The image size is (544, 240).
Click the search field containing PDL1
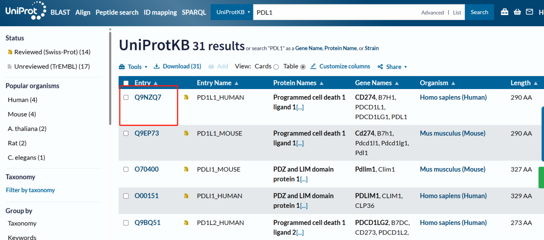(332, 12)
